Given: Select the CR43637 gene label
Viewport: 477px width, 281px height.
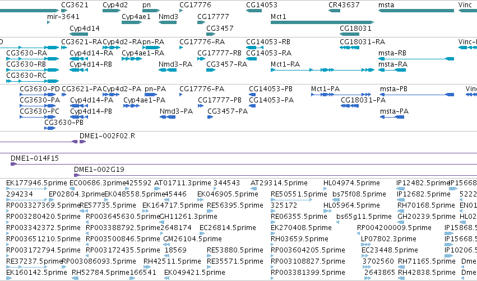Looking at the screenshot, I should (x=344, y=5).
